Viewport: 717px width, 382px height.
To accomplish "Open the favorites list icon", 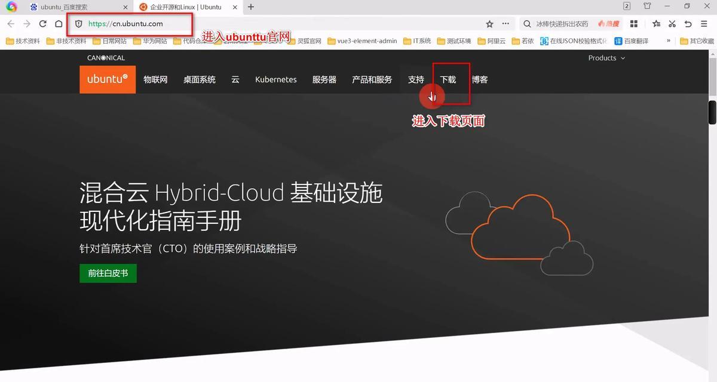I will coord(657,24).
